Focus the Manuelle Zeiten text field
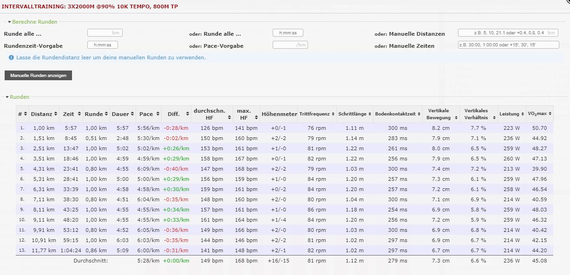The width and height of the screenshot is (570, 275). click(508, 45)
